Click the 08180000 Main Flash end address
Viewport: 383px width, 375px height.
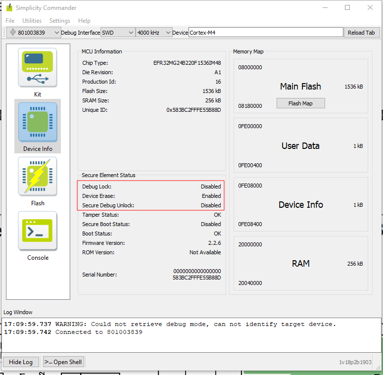[250, 106]
